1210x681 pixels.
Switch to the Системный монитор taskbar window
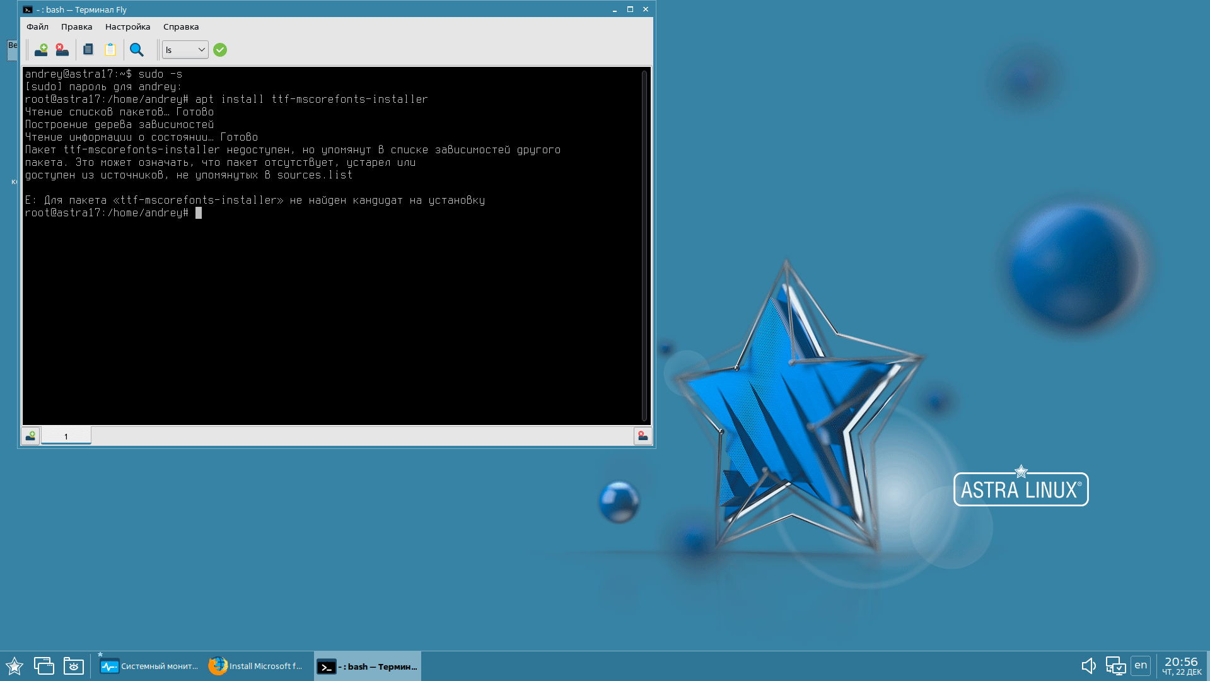149,666
